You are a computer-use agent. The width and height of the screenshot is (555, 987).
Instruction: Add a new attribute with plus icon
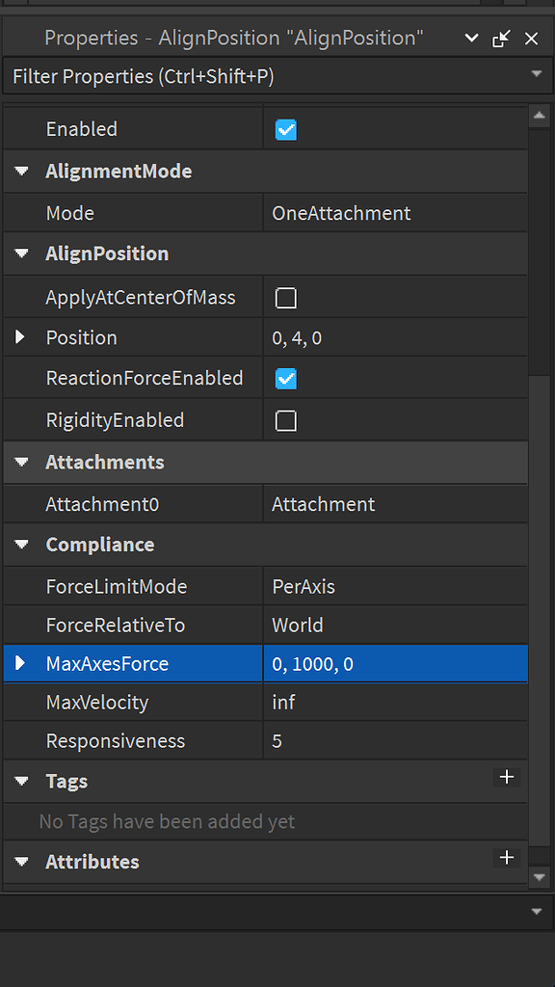(507, 858)
